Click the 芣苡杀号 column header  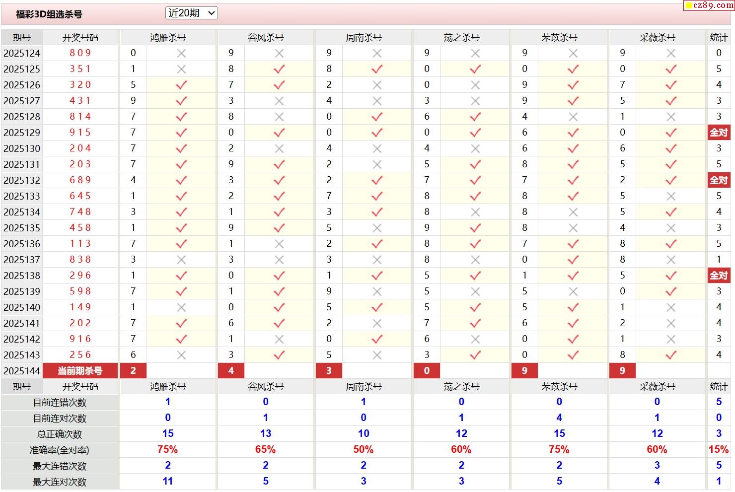tap(559, 38)
